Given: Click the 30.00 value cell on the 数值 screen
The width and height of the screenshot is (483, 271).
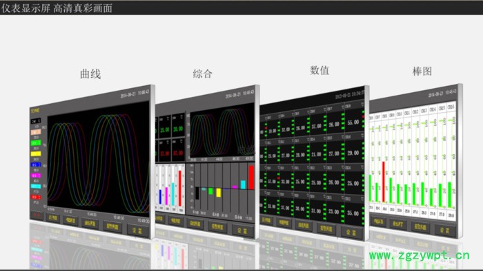Looking at the screenshot, I should pyautogui.click(x=300, y=208).
